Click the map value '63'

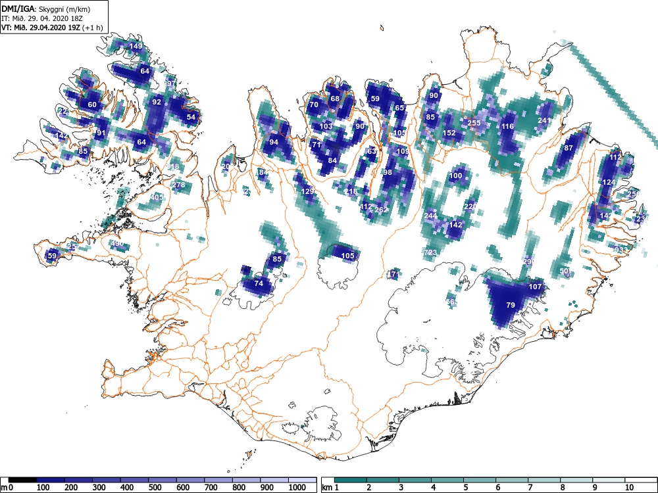[372, 151]
